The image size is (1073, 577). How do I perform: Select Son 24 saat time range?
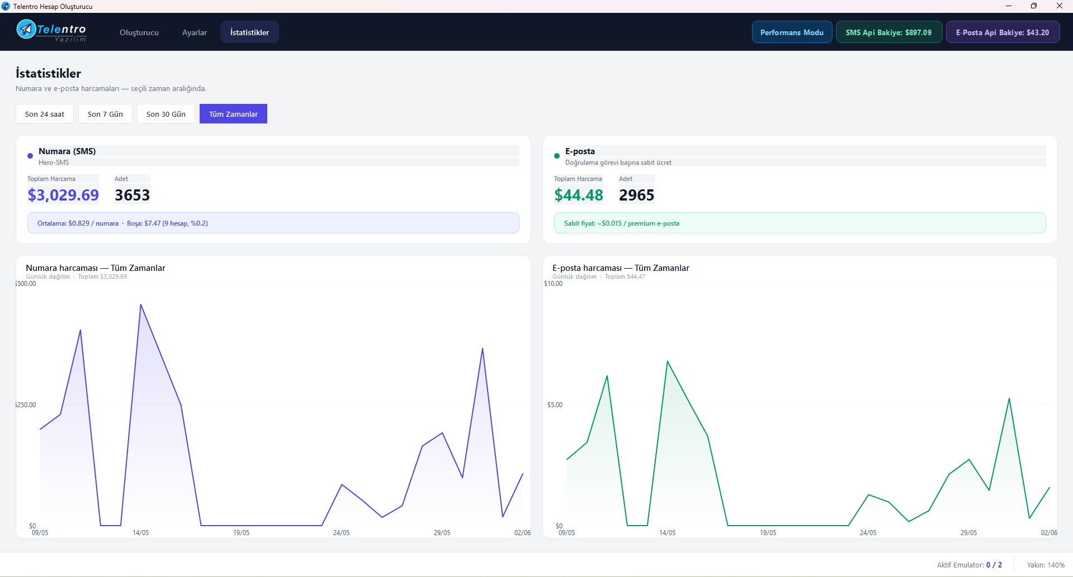click(x=45, y=114)
